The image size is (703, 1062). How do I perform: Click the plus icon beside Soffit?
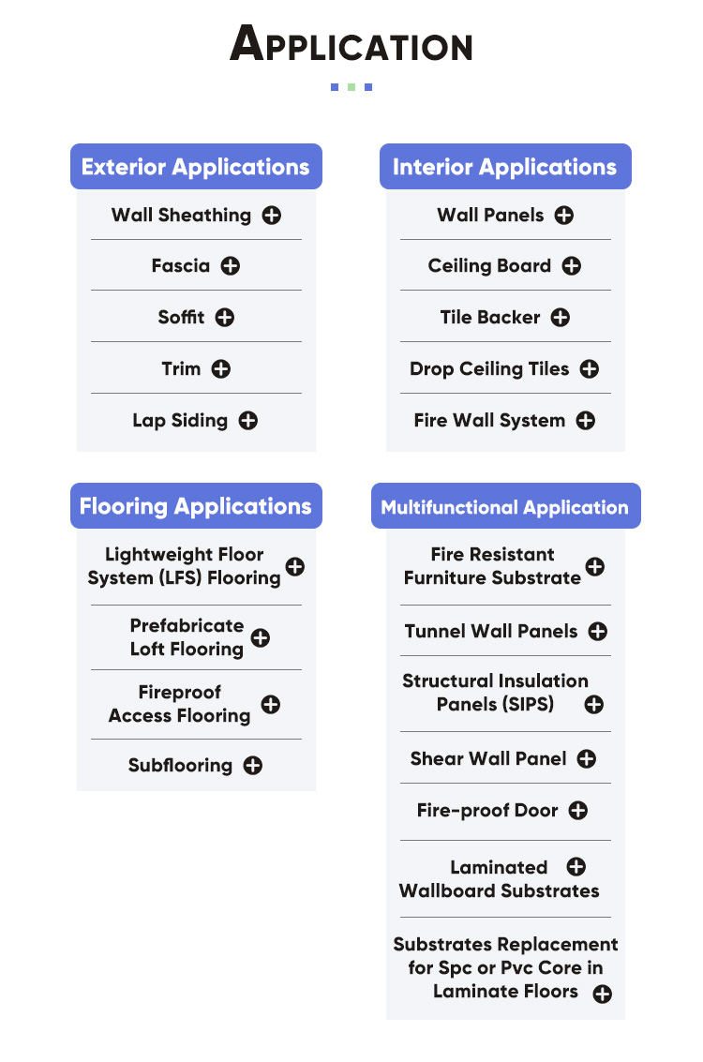[225, 318]
